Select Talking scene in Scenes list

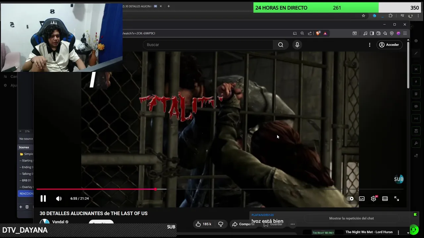tap(26, 174)
